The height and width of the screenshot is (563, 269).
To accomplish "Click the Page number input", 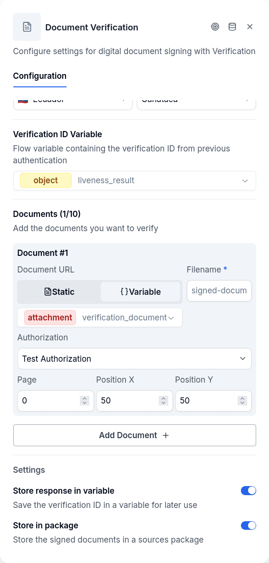I will click(x=56, y=401).
